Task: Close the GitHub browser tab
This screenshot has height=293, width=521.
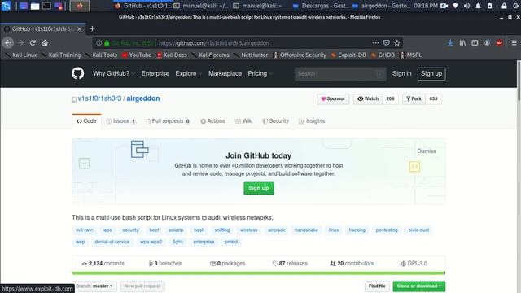Action: click(x=79, y=29)
